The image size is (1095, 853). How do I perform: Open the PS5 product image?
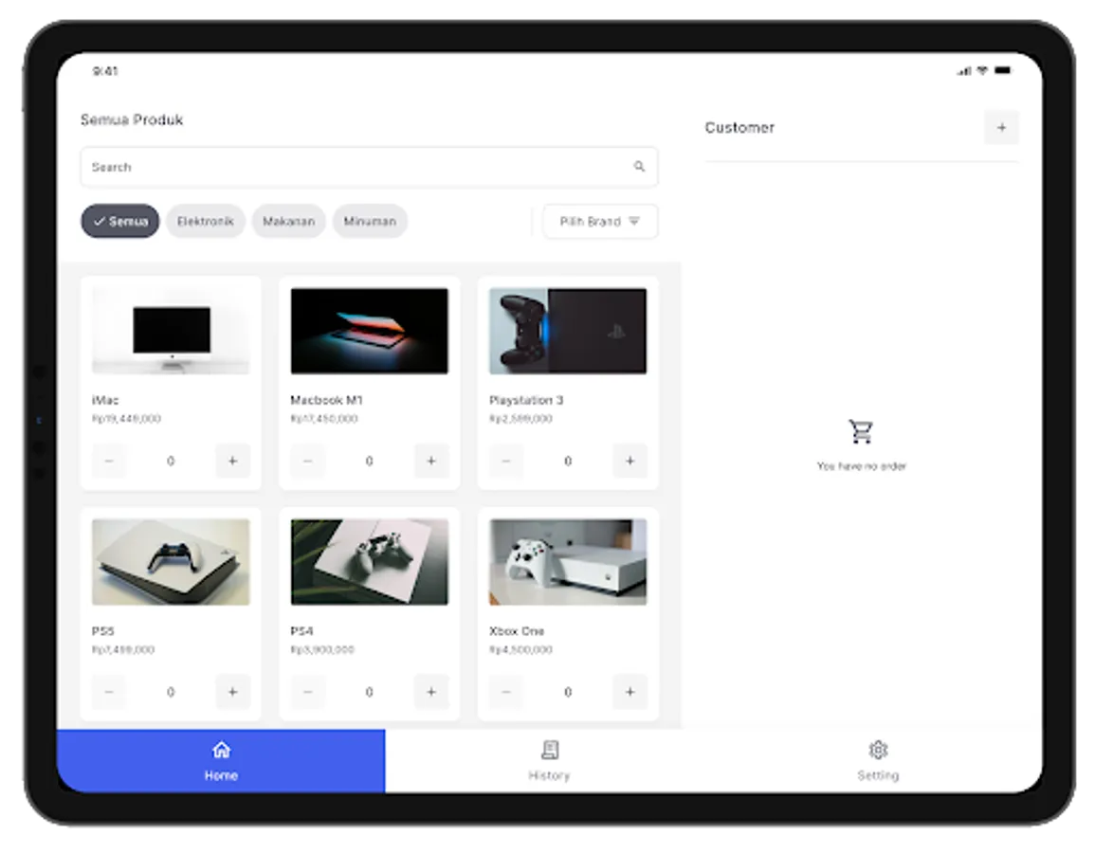[171, 562]
